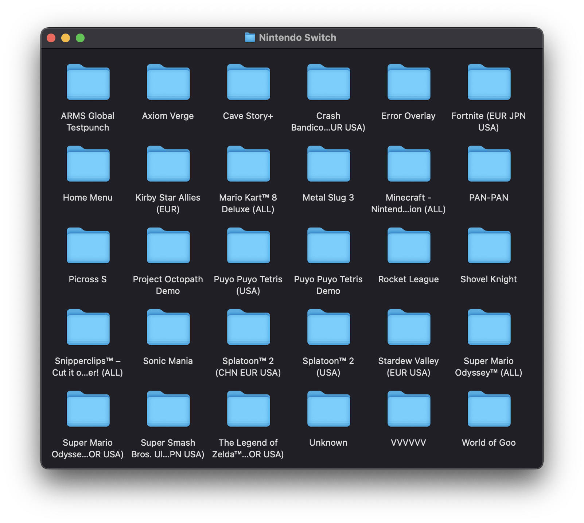The height and width of the screenshot is (523, 584).
Task: Select the Cave Story+ folder icon
Action: click(x=248, y=82)
